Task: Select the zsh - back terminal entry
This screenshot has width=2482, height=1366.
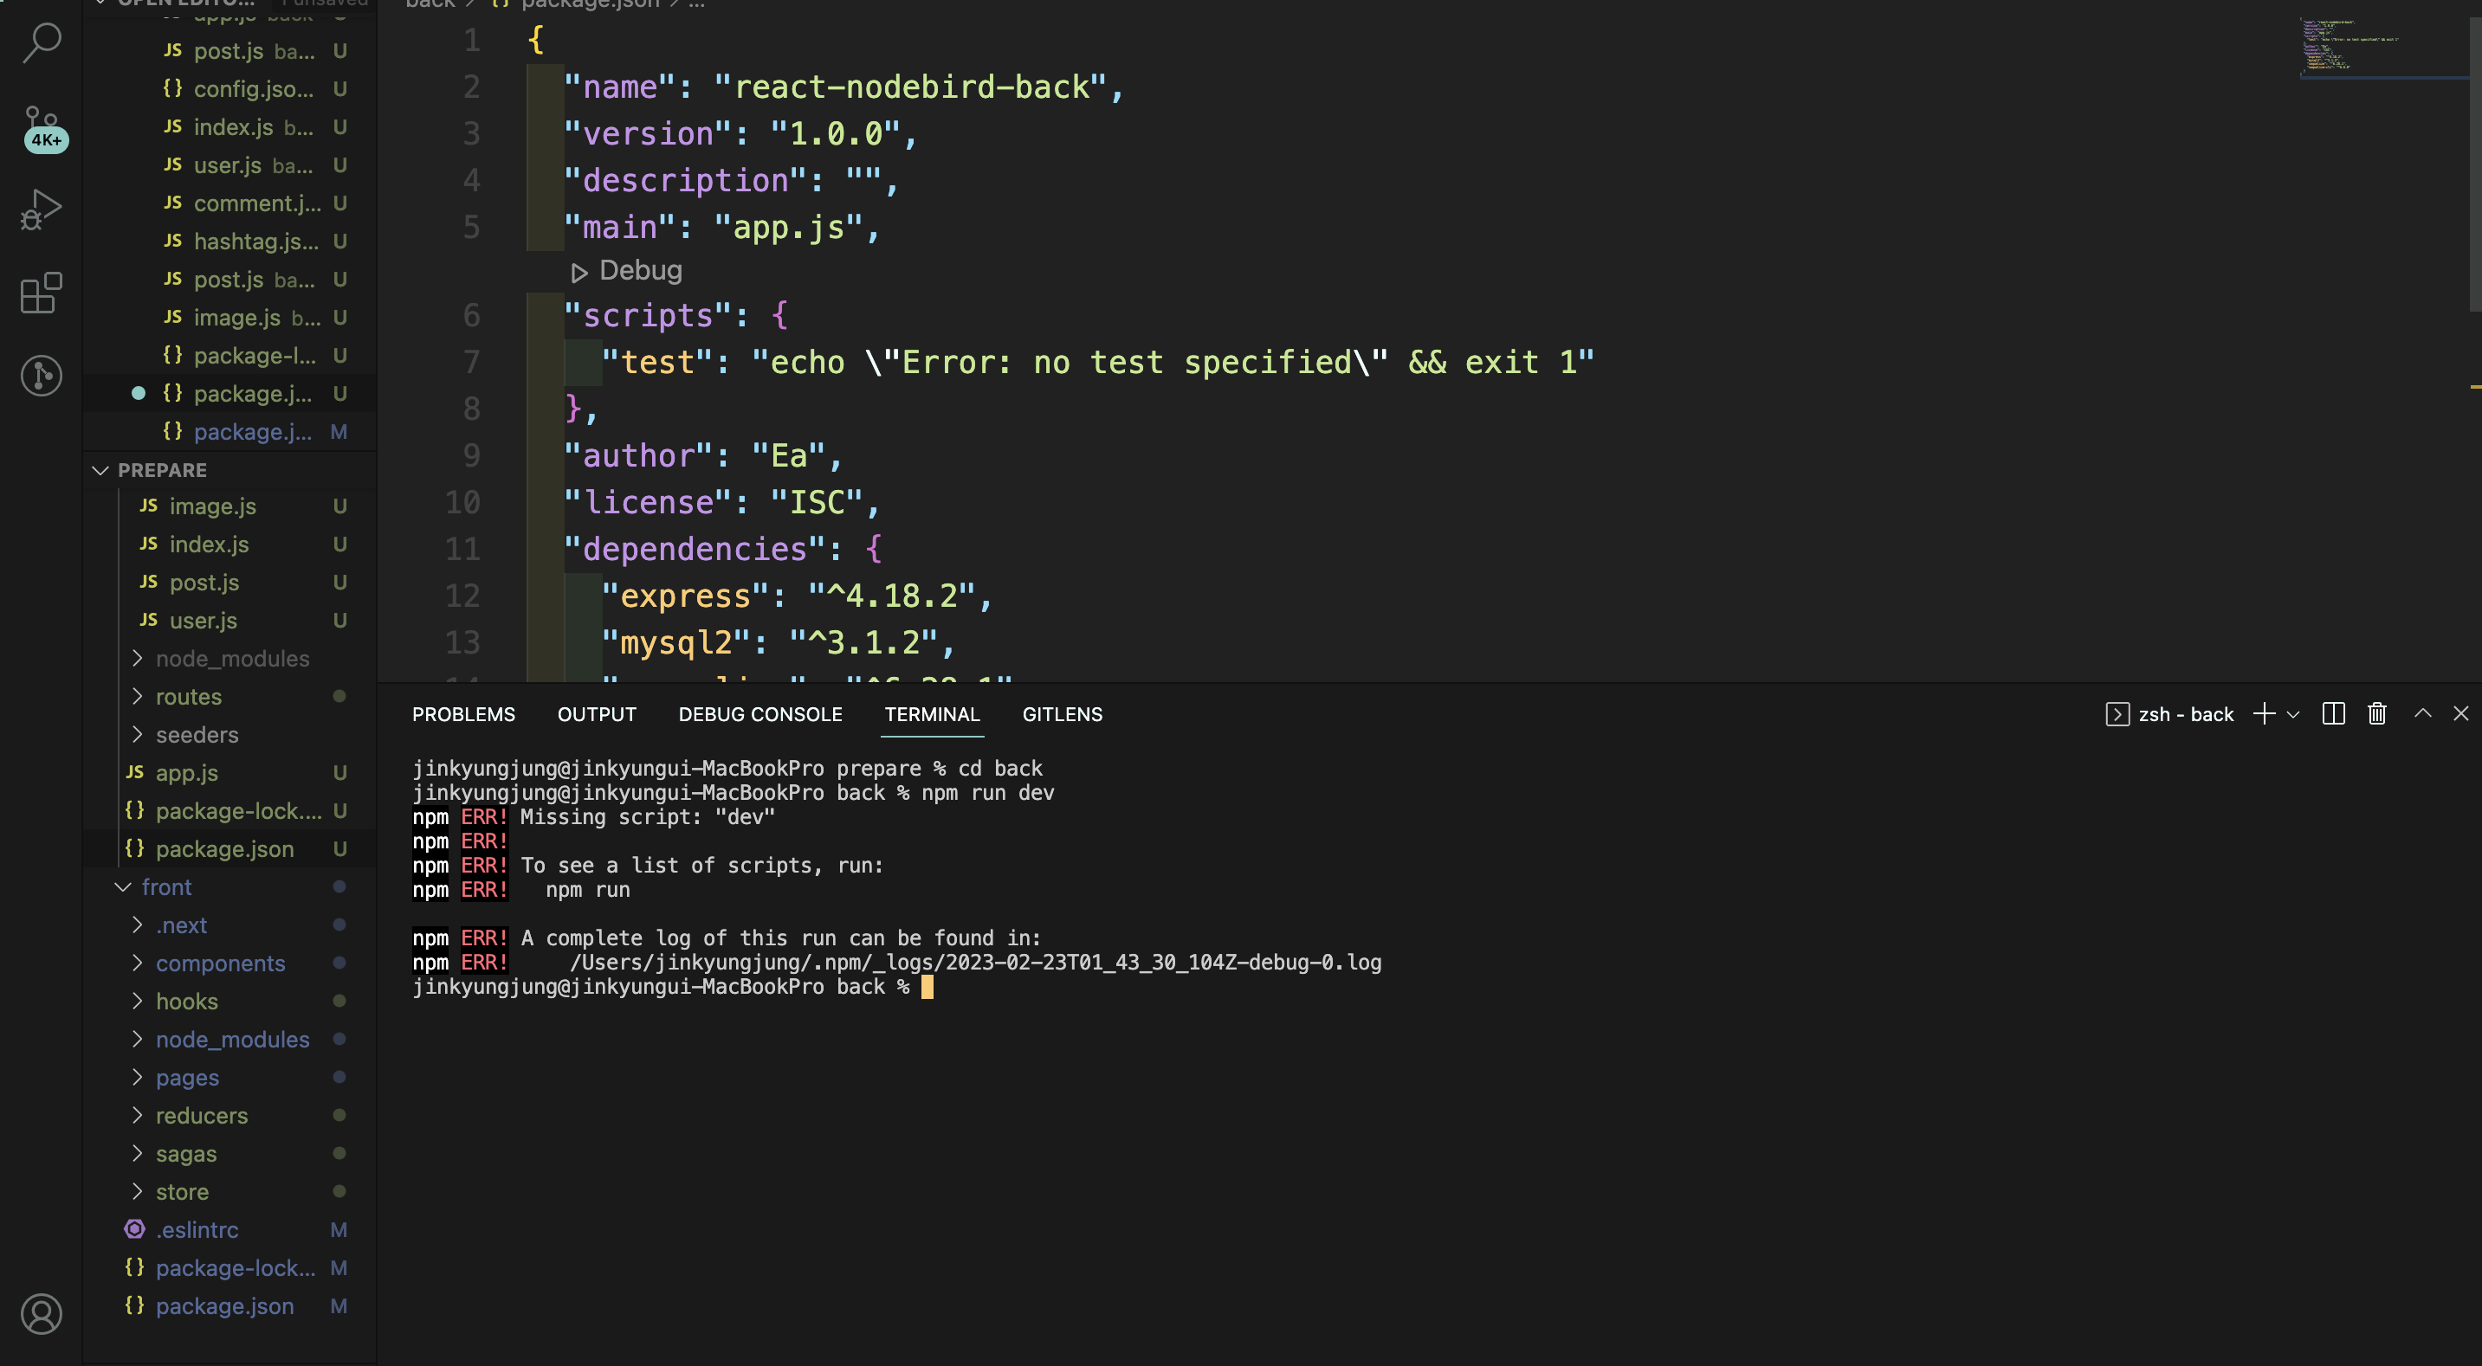Action: [x=2170, y=714]
